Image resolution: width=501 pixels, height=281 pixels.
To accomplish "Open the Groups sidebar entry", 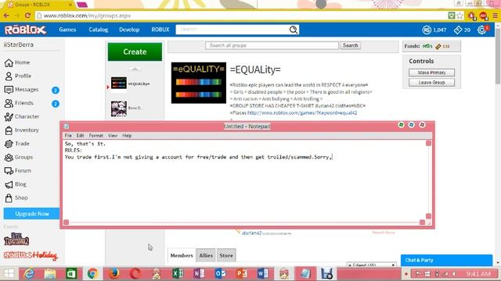I will 19,158.
